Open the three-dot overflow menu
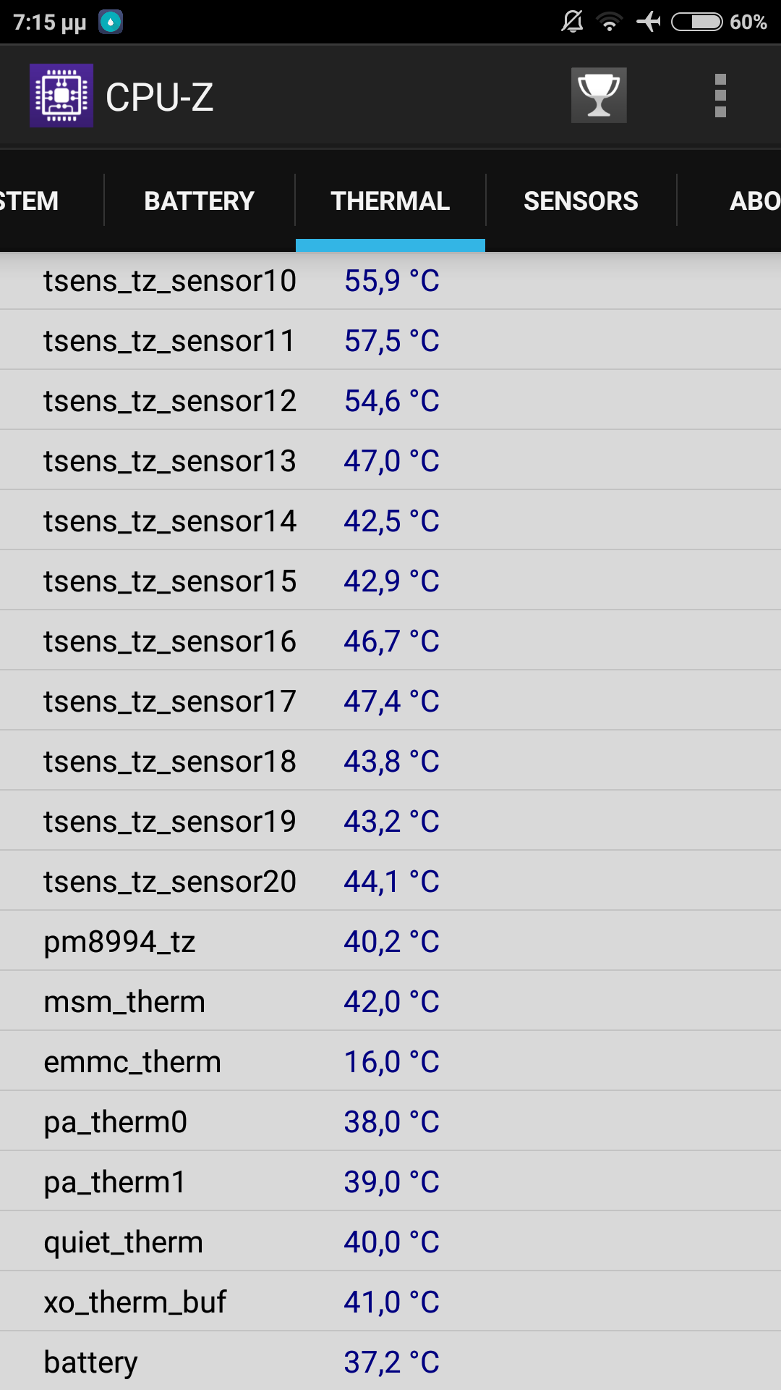The width and height of the screenshot is (781, 1390). (x=720, y=96)
